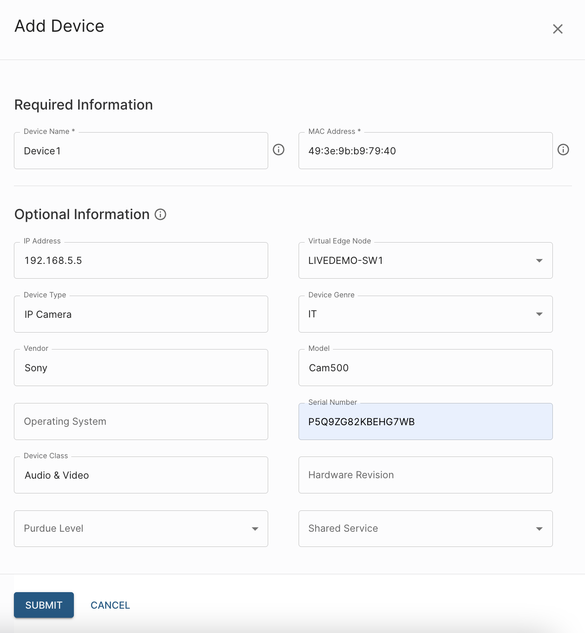Click into the IP Address field

click(141, 260)
